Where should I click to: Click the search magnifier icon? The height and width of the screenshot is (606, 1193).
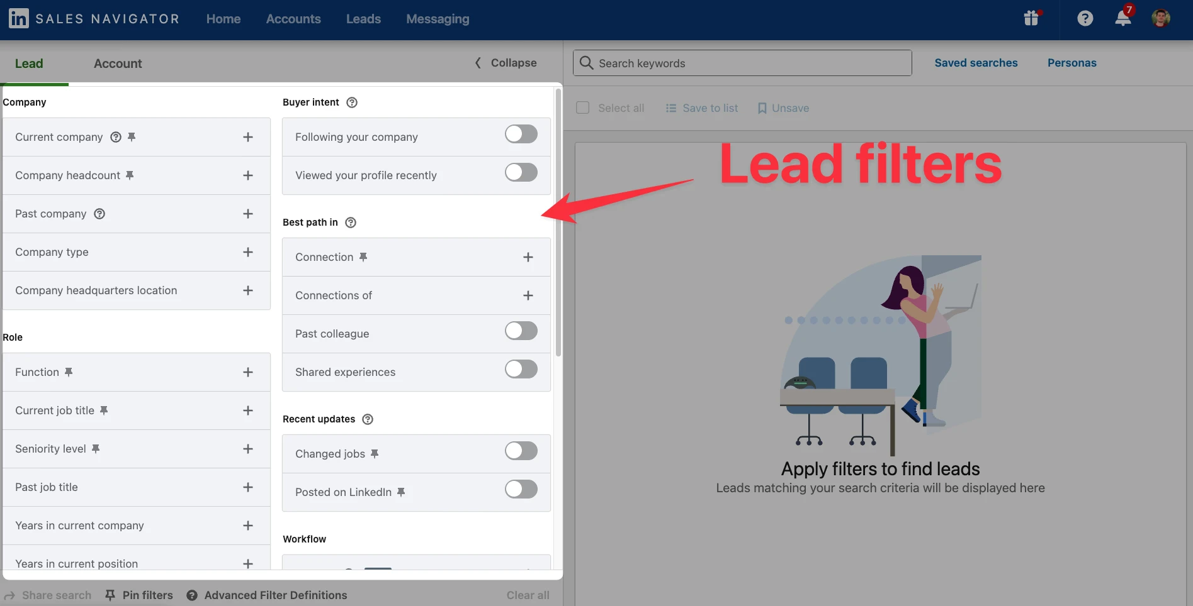point(586,63)
